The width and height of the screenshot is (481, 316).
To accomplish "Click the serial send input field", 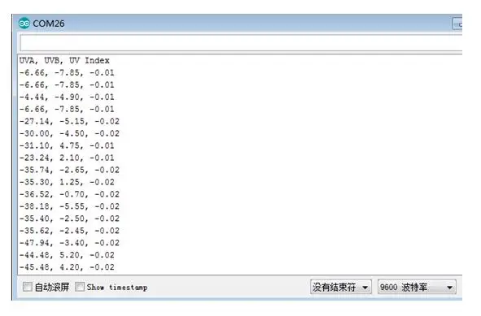I will point(241,43).
